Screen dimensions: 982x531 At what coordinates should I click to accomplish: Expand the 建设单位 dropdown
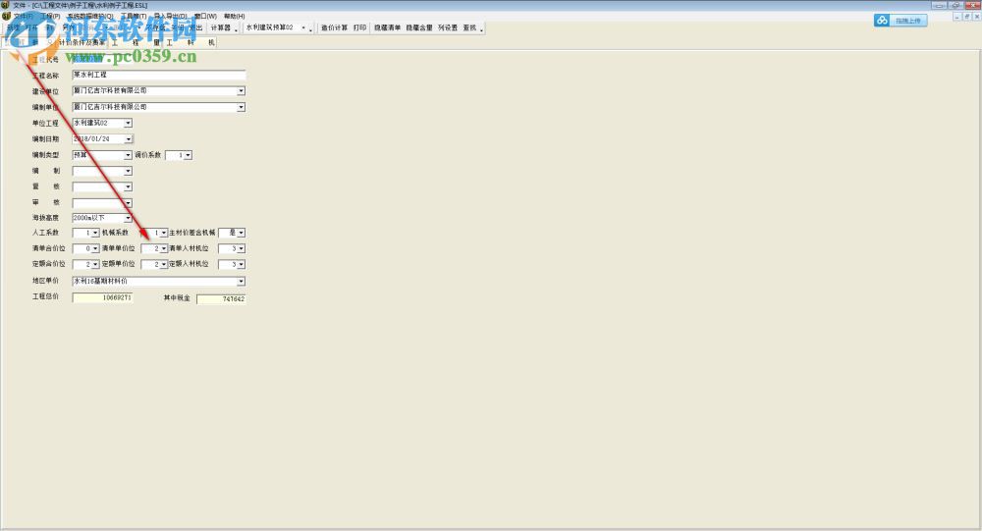[x=241, y=91]
